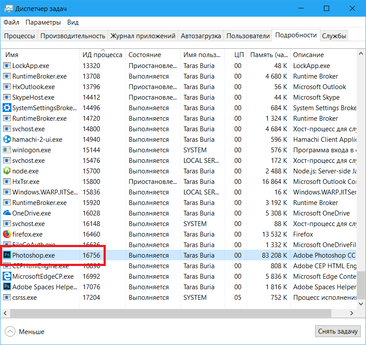The height and width of the screenshot is (345, 366).
Task: Click the firefox.exe icon
Action: 7,234
